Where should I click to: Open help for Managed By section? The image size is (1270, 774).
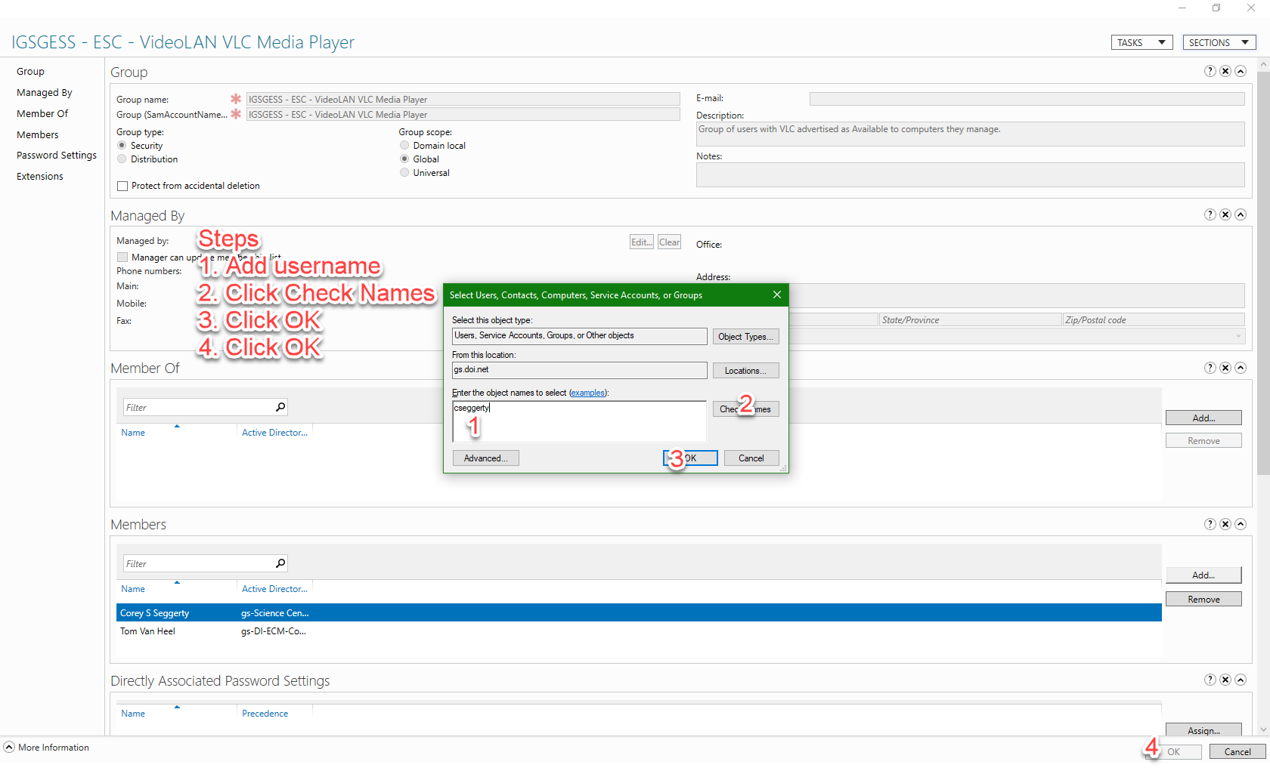(x=1210, y=214)
